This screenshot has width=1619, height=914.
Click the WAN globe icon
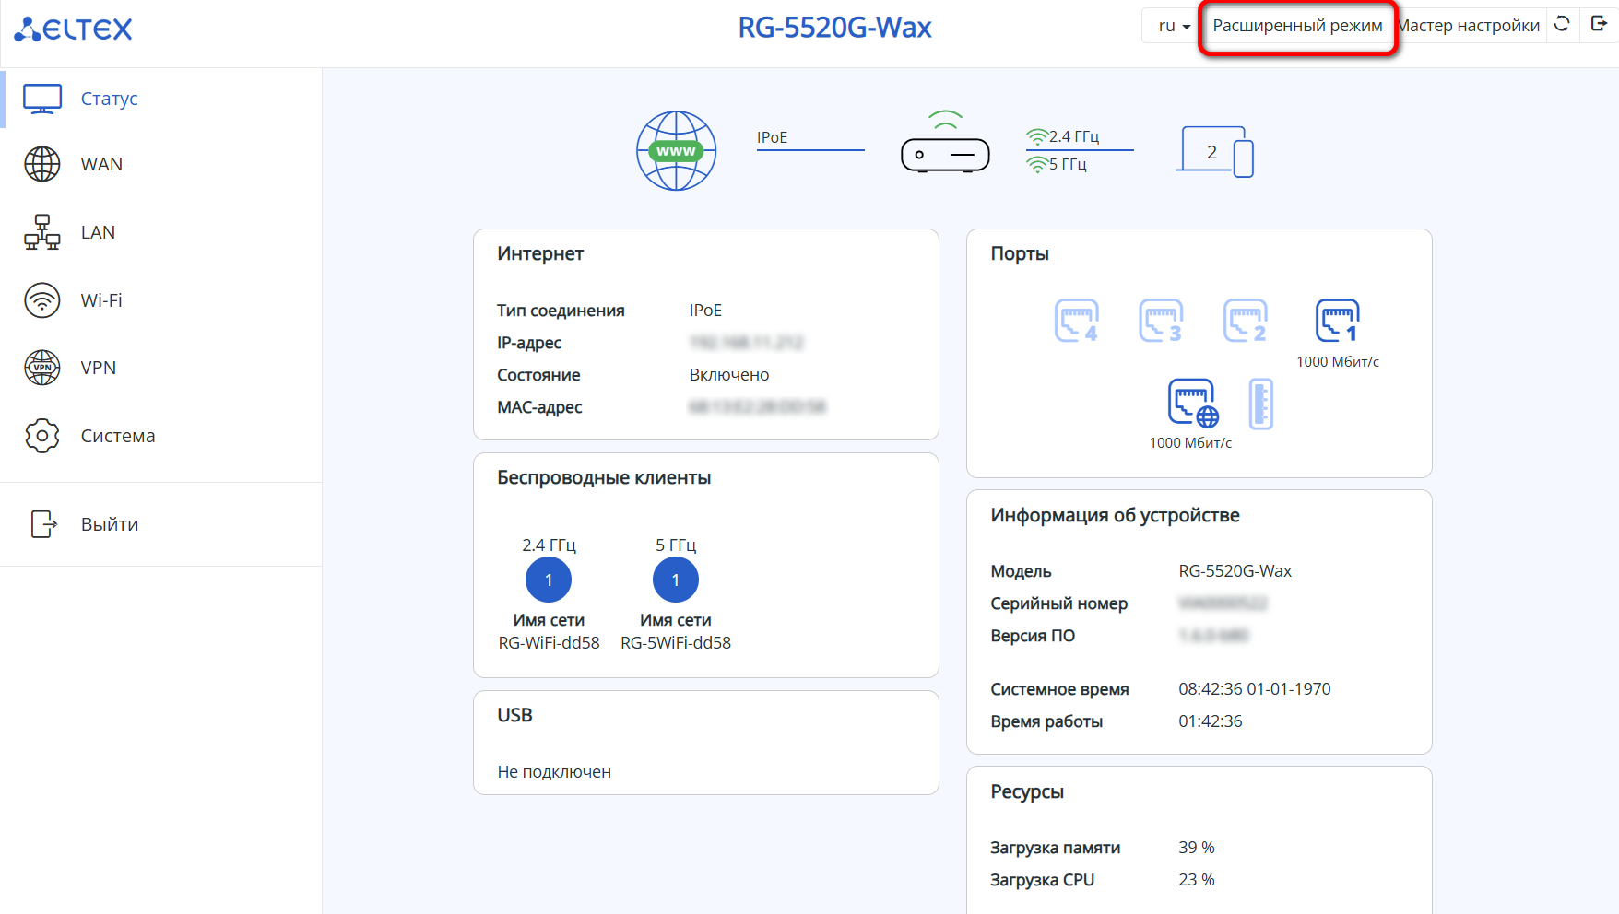[42, 164]
